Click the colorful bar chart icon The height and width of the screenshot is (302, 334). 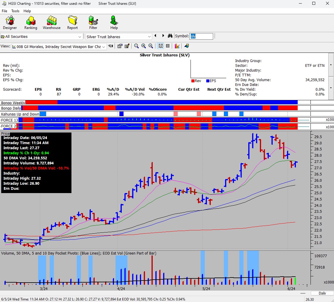(177, 46)
